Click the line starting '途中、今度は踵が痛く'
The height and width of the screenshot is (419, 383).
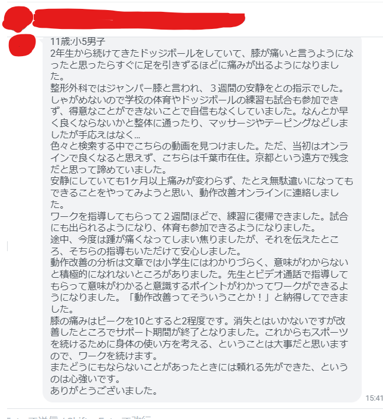point(194,239)
